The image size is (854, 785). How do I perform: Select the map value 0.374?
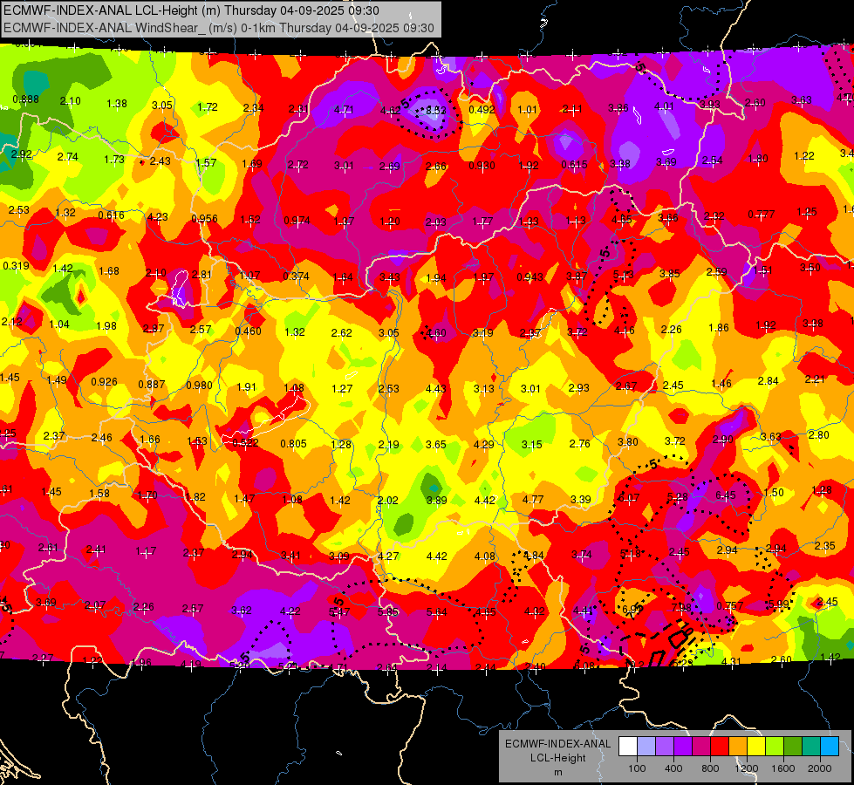point(297,276)
